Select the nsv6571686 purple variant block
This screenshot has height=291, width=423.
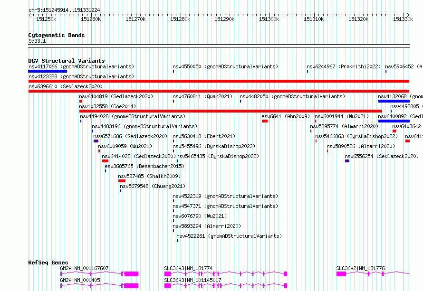[x=96, y=141]
